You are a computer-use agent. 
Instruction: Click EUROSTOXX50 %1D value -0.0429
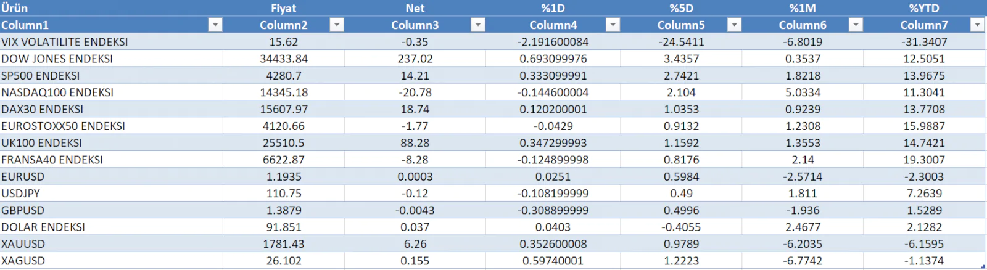pos(553,126)
